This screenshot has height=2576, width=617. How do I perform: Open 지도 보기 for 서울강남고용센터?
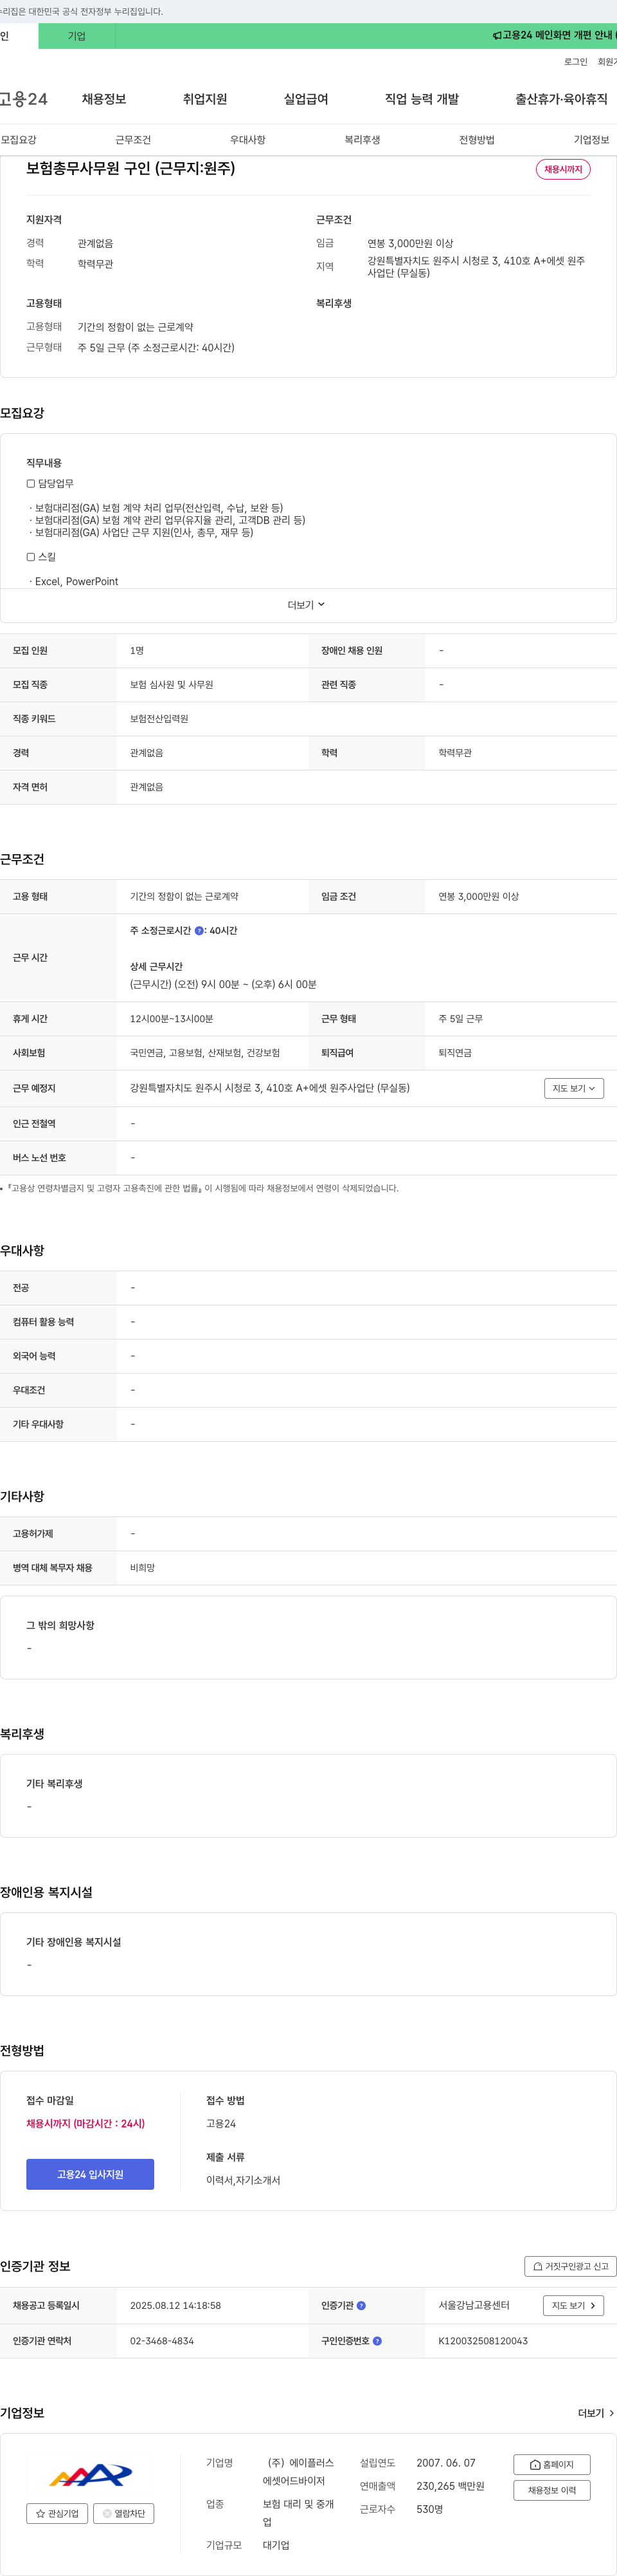(x=573, y=2306)
